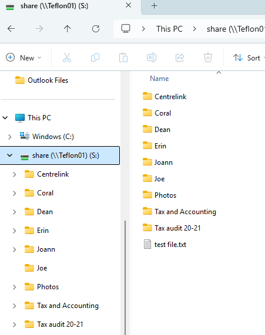Open the New item dropdown
The height and width of the screenshot is (335, 265).
24,57
